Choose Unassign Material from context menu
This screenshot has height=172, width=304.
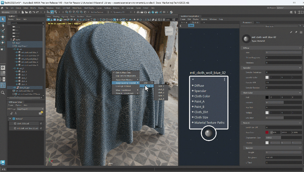pyautogui.click(x=123, y=86)
